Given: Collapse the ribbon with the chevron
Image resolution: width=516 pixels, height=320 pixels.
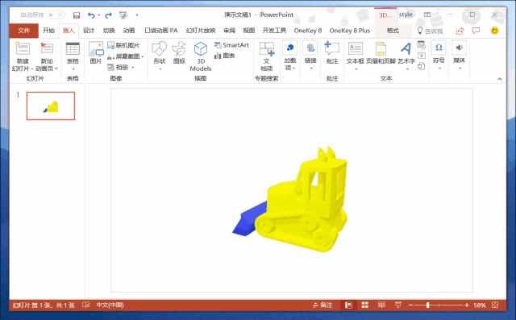Looking at the screenshot, I should [500, 79].
